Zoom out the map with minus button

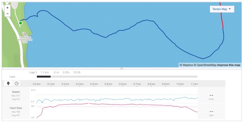7,14
